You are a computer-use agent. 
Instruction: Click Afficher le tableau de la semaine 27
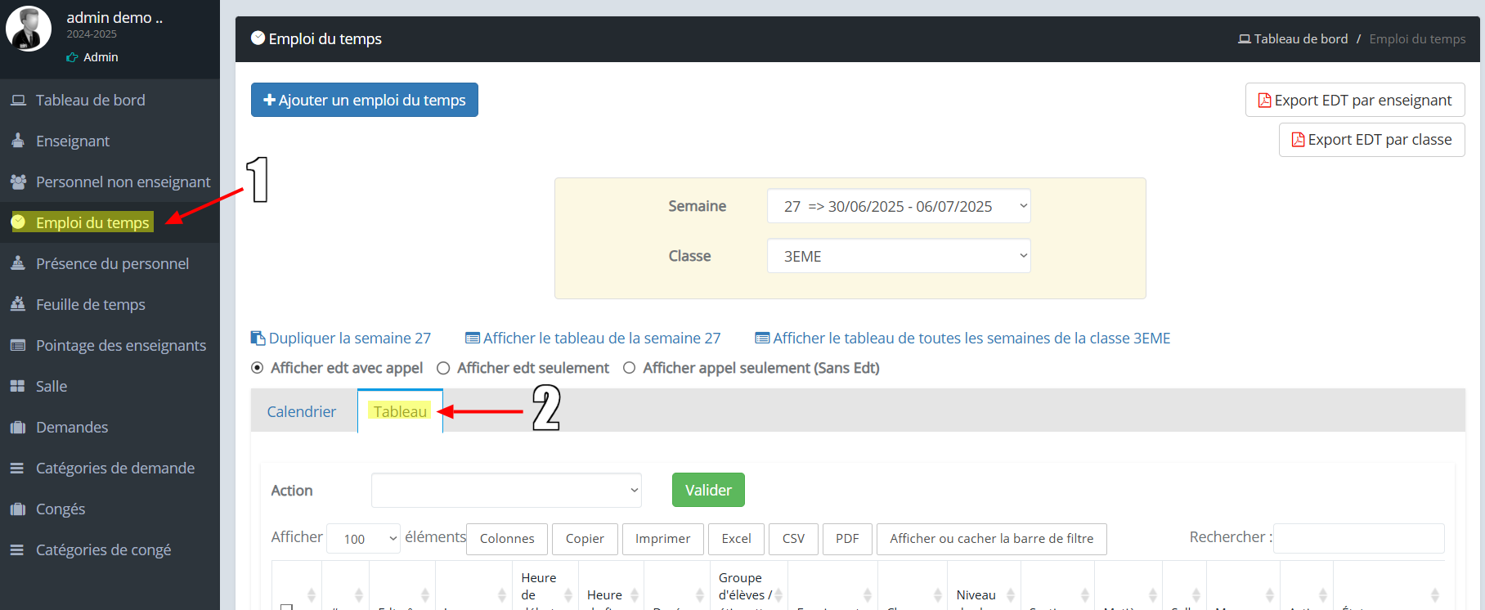click(x=593, y=339)
